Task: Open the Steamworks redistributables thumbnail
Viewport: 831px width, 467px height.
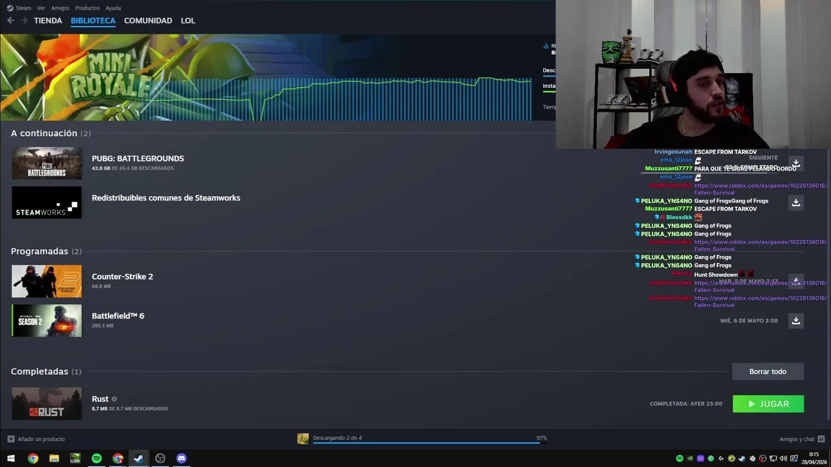Action: [47, 202]
